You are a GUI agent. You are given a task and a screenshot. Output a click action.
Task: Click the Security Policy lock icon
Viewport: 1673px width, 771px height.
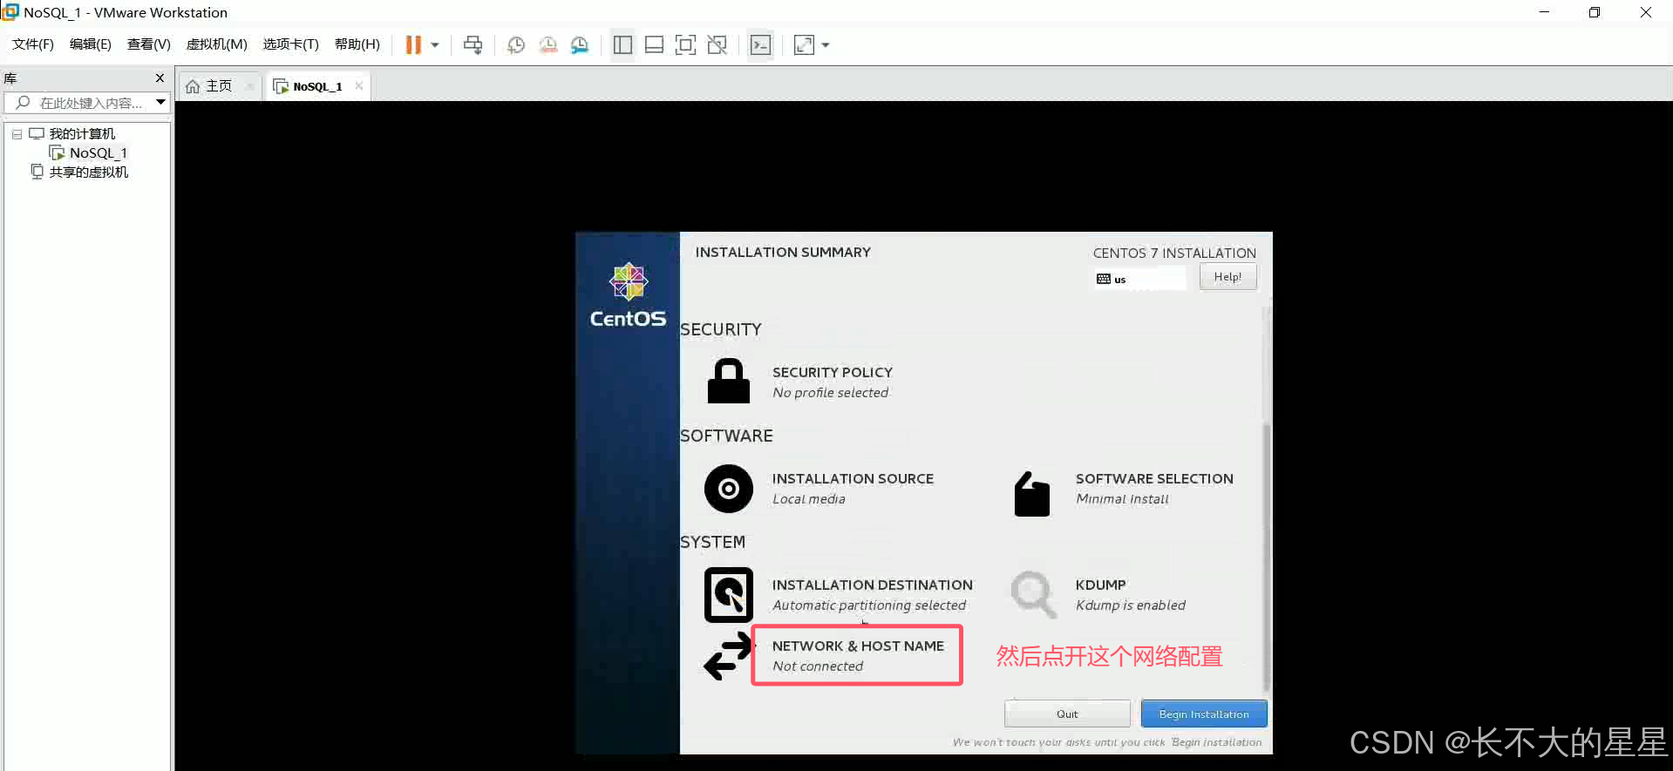pos(728,382)
